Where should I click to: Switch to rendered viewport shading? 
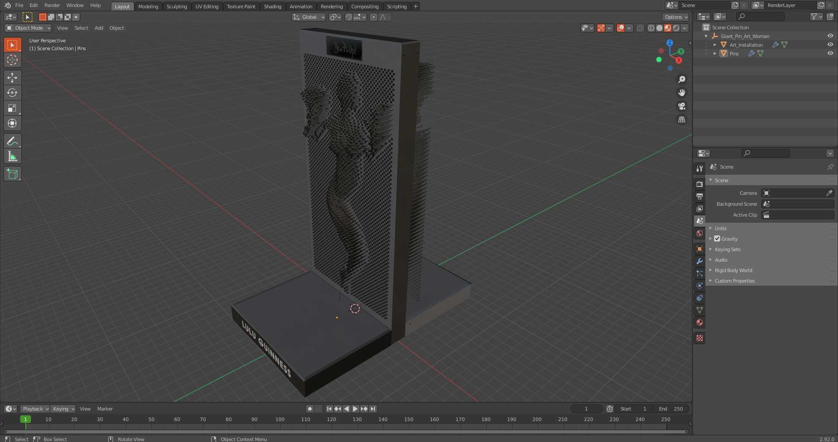click(x=676, y=28)
